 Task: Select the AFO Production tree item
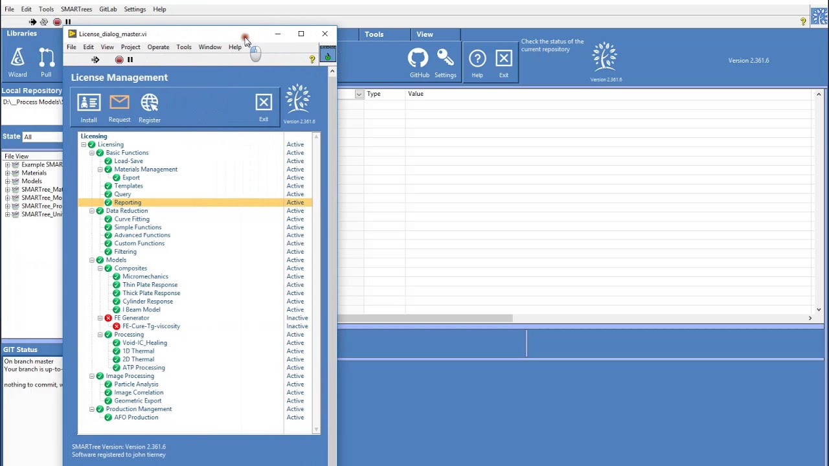point(136,417)
